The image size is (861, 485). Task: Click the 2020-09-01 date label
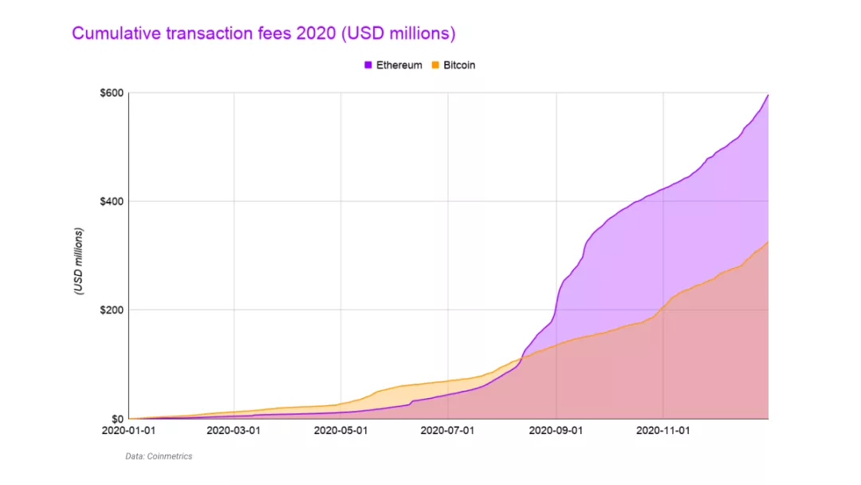point(556,431)
